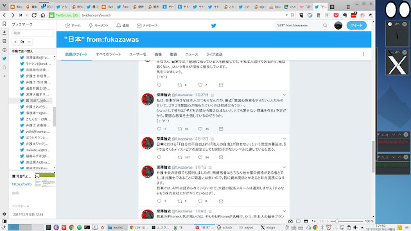Screen dimensions: 411x231
Task: Expand the 3月6日 tweet options chevron
Action: click(x=284, y=211)
